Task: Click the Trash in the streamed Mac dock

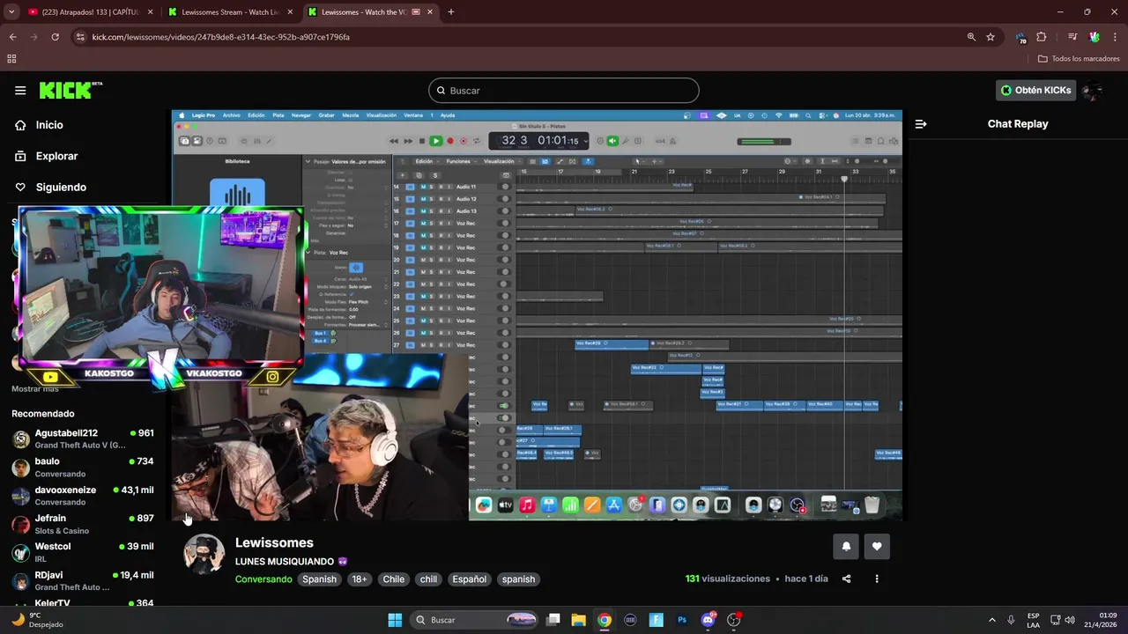Action: (872, 505)
